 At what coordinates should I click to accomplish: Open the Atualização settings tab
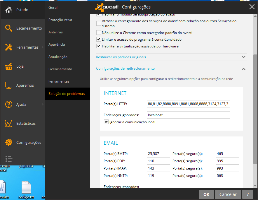pos(58,57)
